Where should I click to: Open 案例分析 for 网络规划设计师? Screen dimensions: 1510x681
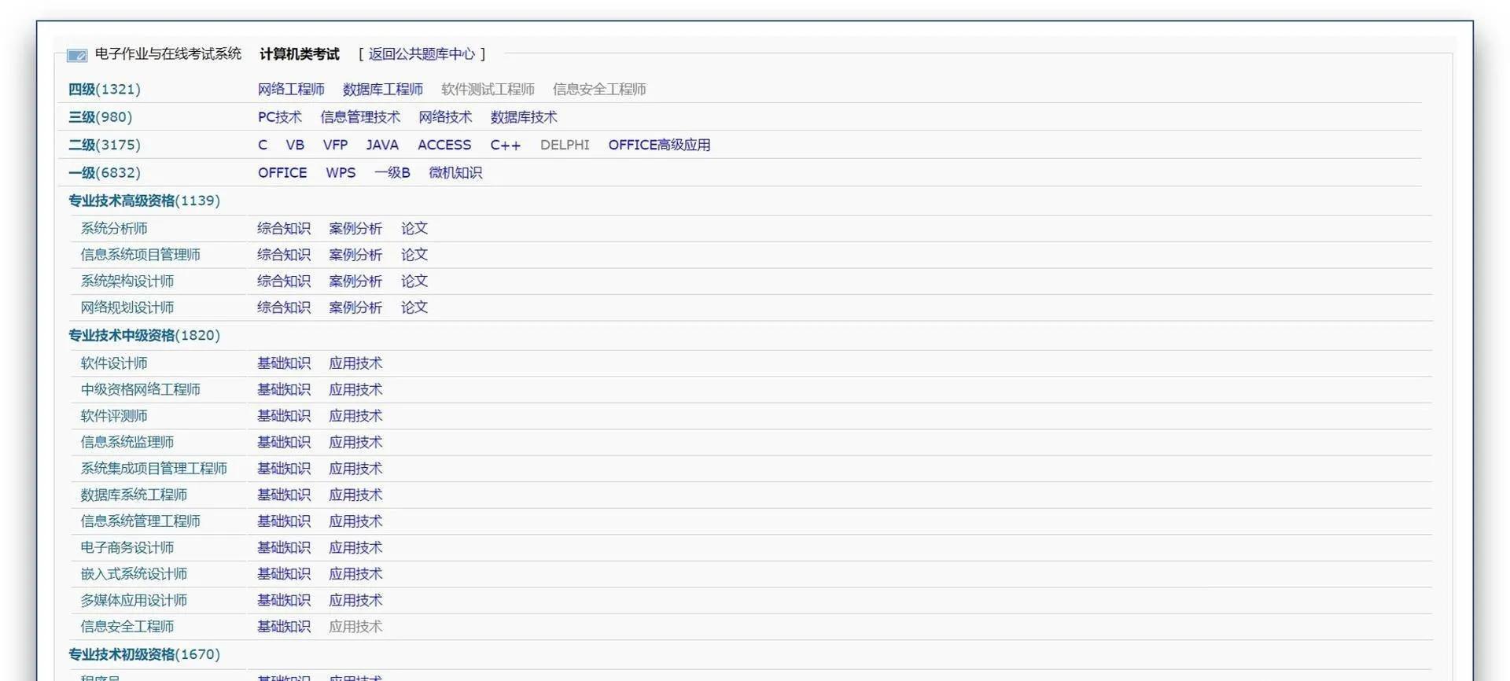355,307
